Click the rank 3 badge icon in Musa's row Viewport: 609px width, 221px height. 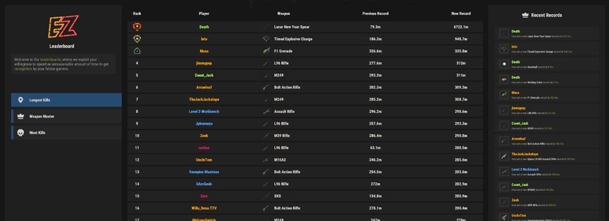[137, 50]
